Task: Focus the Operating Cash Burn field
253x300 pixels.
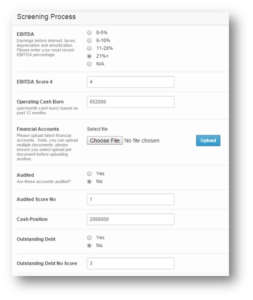Action: point(131,102)
